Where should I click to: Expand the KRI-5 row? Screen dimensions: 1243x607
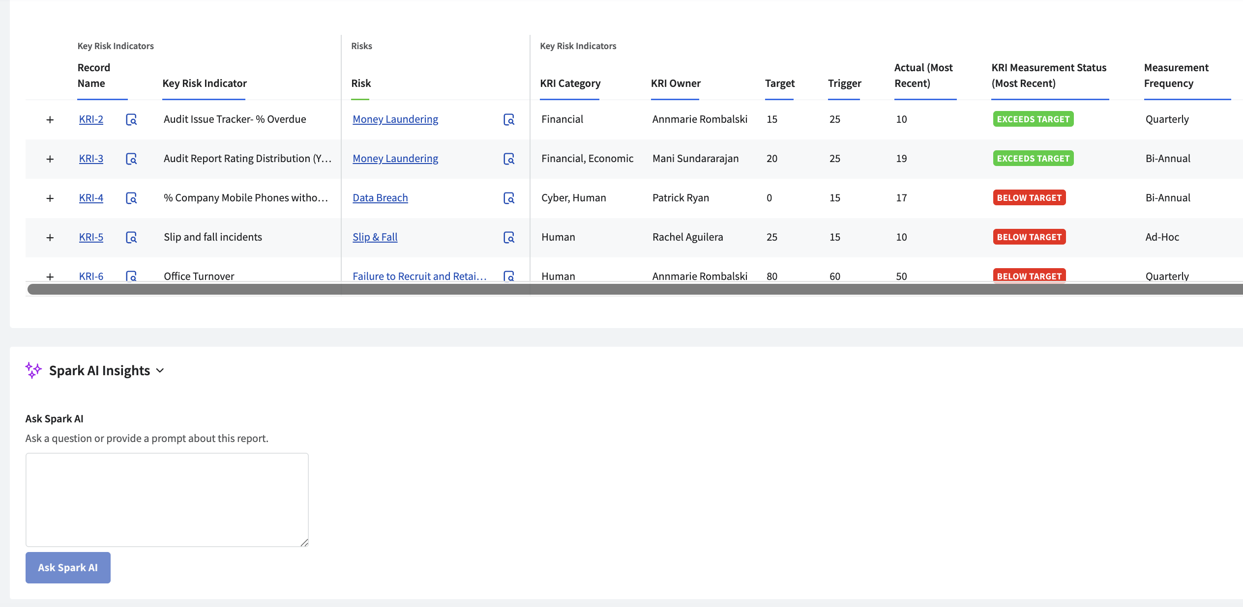coord(50,238)
